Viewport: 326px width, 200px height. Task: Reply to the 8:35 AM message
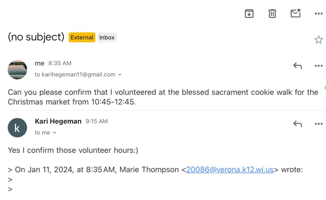297,66
